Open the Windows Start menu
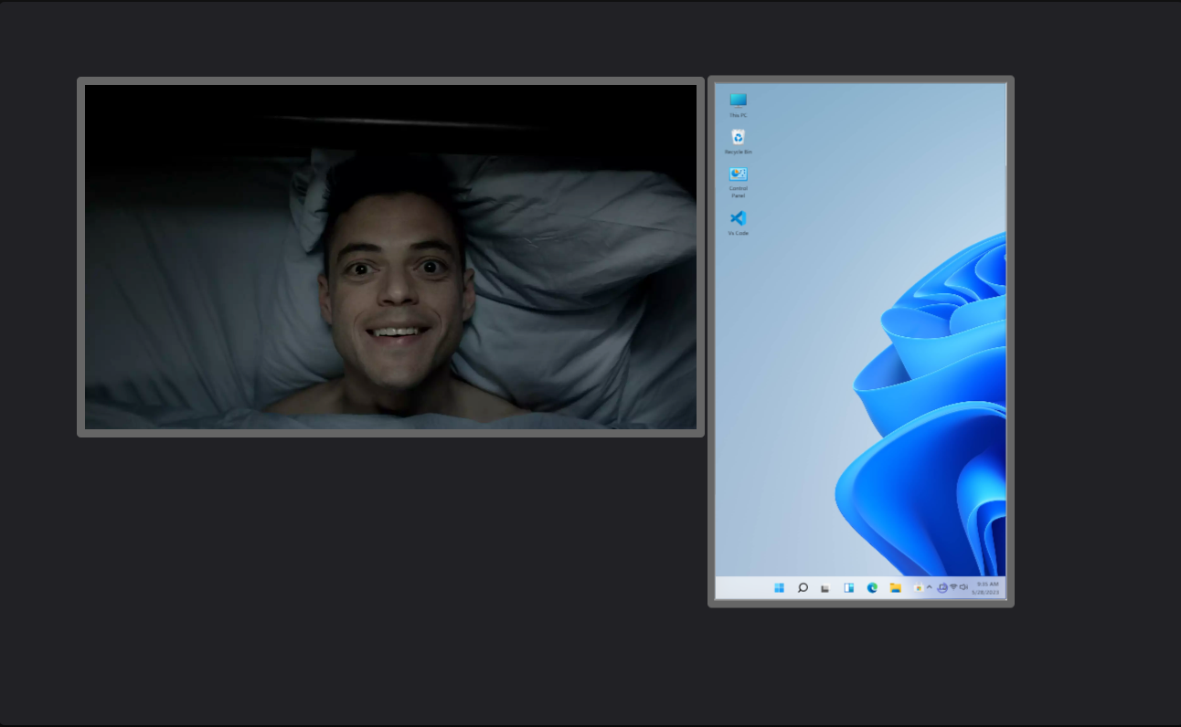The height and width of the screenshot is (727, 1181). click(779, 587)
